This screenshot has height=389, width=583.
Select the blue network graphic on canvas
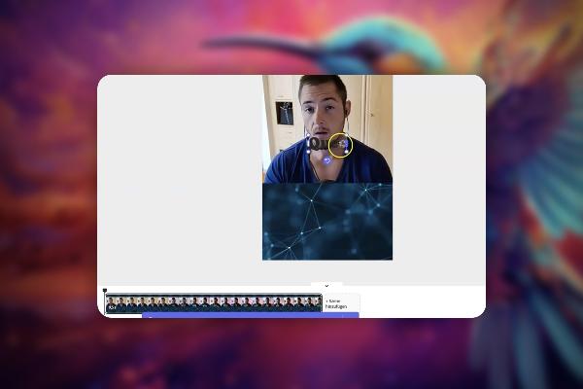(327, 222)
